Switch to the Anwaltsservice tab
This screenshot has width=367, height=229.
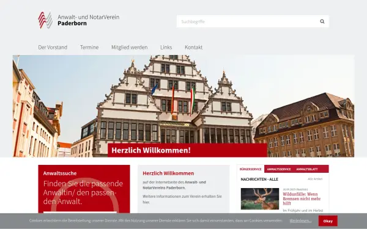coord(279,169)
